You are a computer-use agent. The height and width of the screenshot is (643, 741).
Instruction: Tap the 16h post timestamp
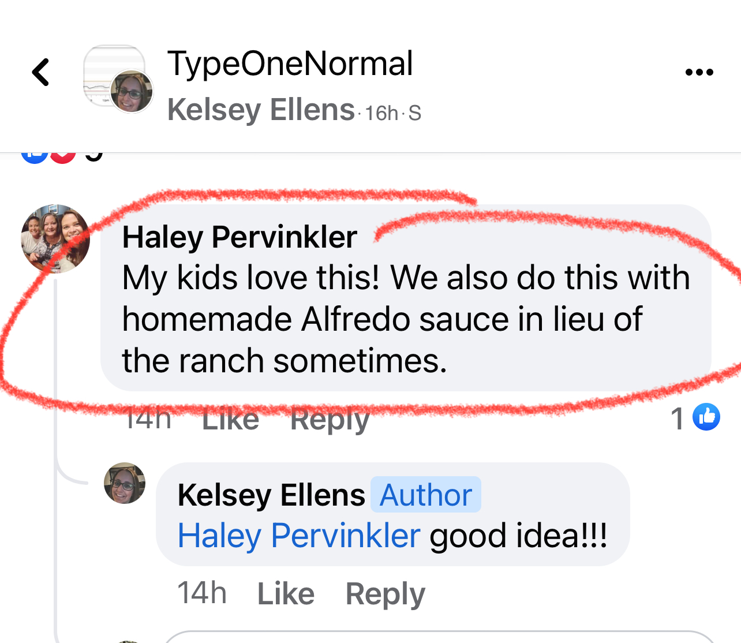pos(381,113)
